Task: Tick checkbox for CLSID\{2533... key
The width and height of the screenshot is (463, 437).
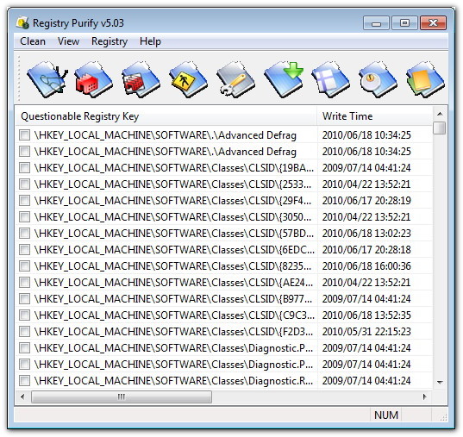Action: [x=24, y=184]
